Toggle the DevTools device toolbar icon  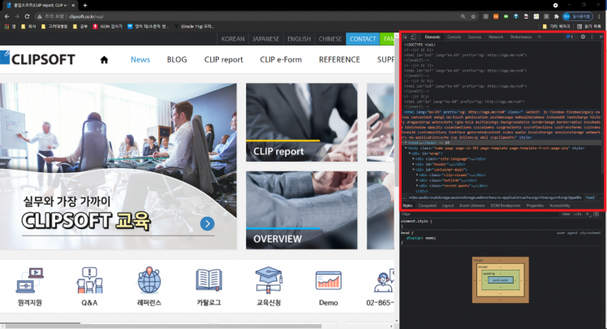[x=413, y=37]
